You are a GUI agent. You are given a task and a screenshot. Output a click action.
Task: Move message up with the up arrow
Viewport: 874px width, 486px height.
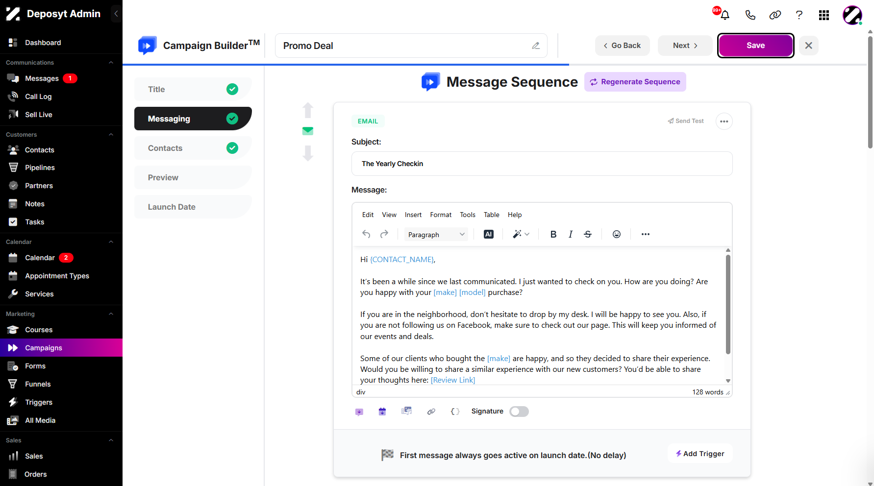pyautogui.click(x=308, y=110)
